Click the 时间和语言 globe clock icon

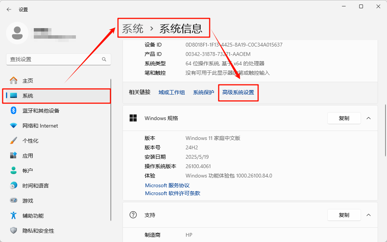pos(14,185)
